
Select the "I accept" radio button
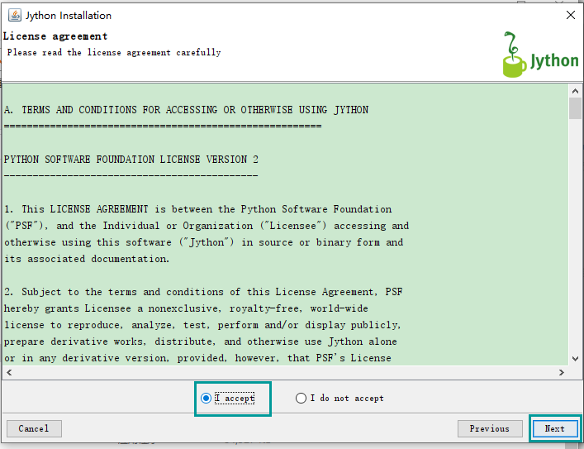tap(206, 399)
